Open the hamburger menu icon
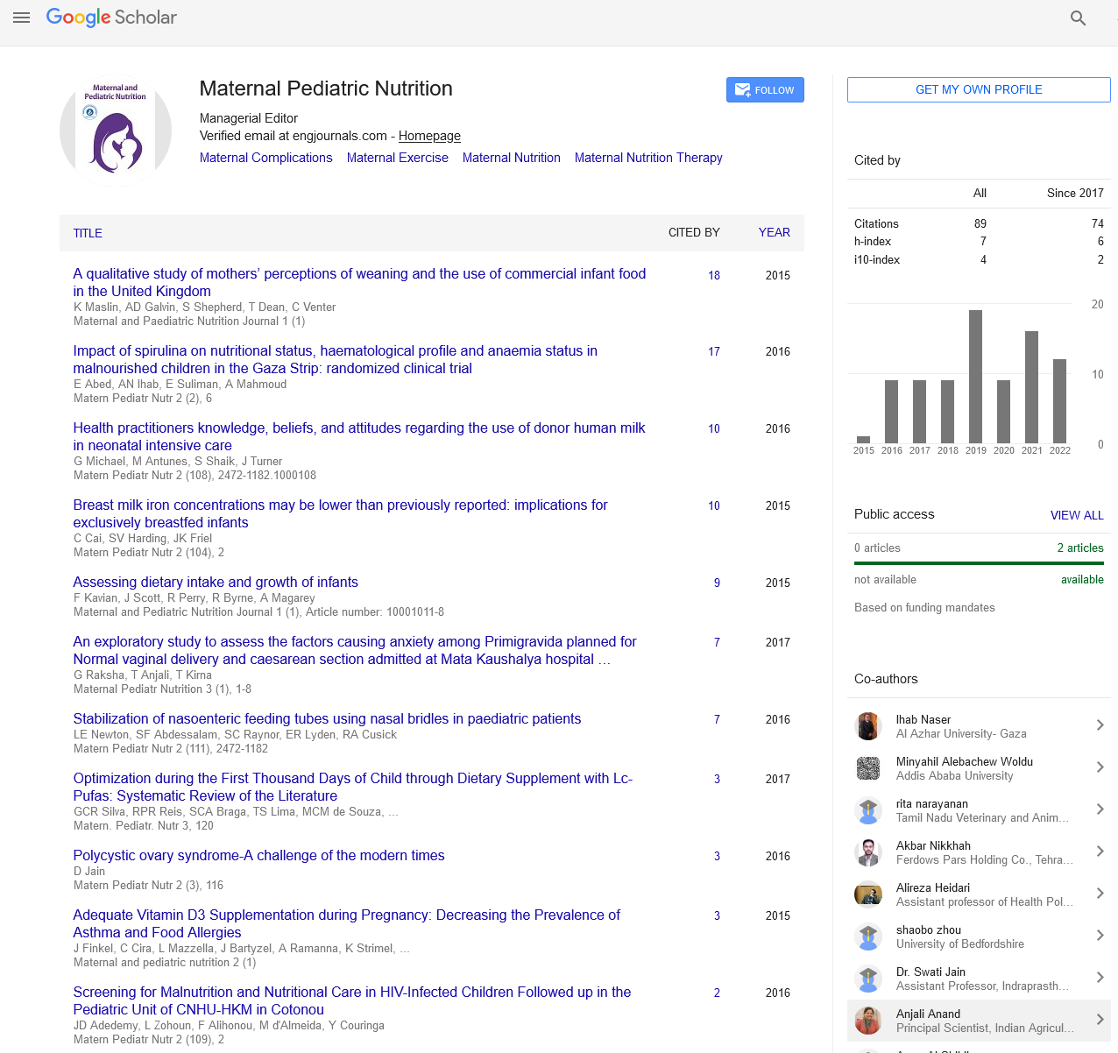Screen dimensions: 1118x1053 coord(22,18)
